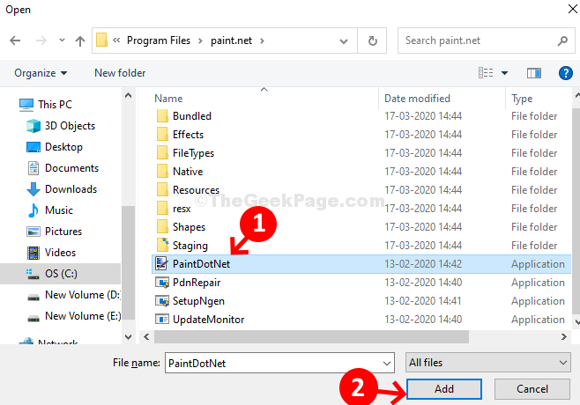
Task: Click the PaintDotNet file name
Action: 201,264
